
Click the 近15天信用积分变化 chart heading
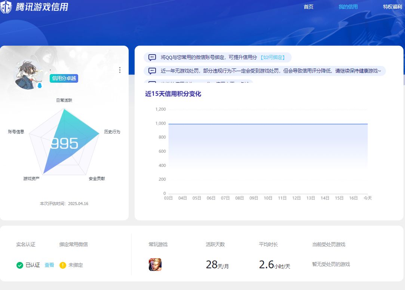coord(173,94)
